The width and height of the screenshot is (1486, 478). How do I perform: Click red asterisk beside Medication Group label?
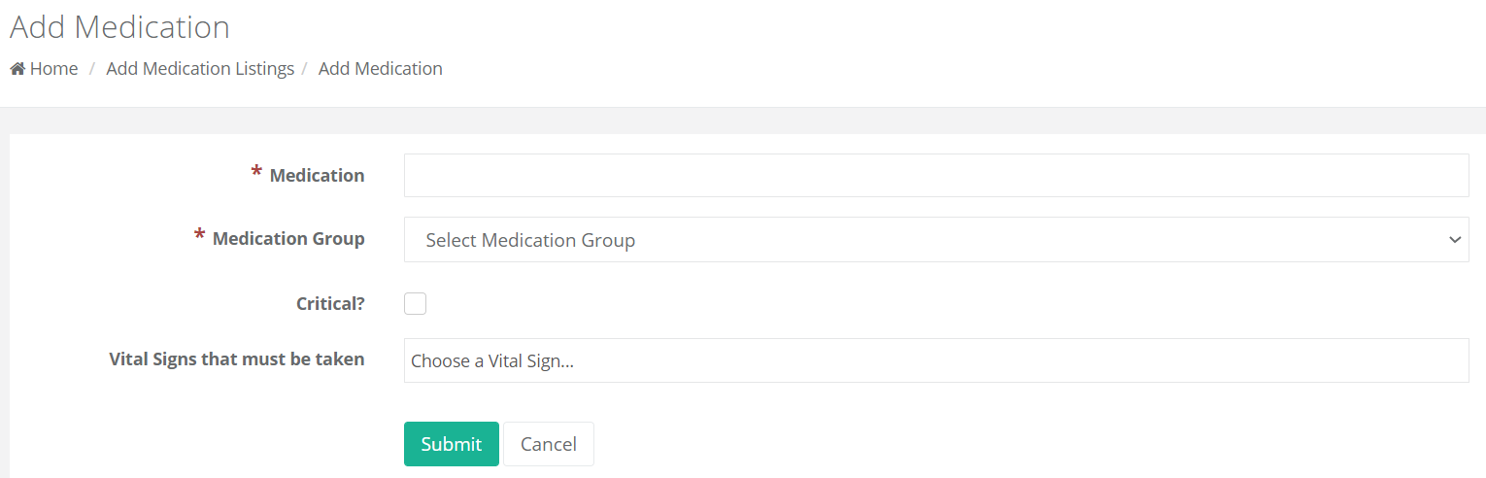[199, 237]
